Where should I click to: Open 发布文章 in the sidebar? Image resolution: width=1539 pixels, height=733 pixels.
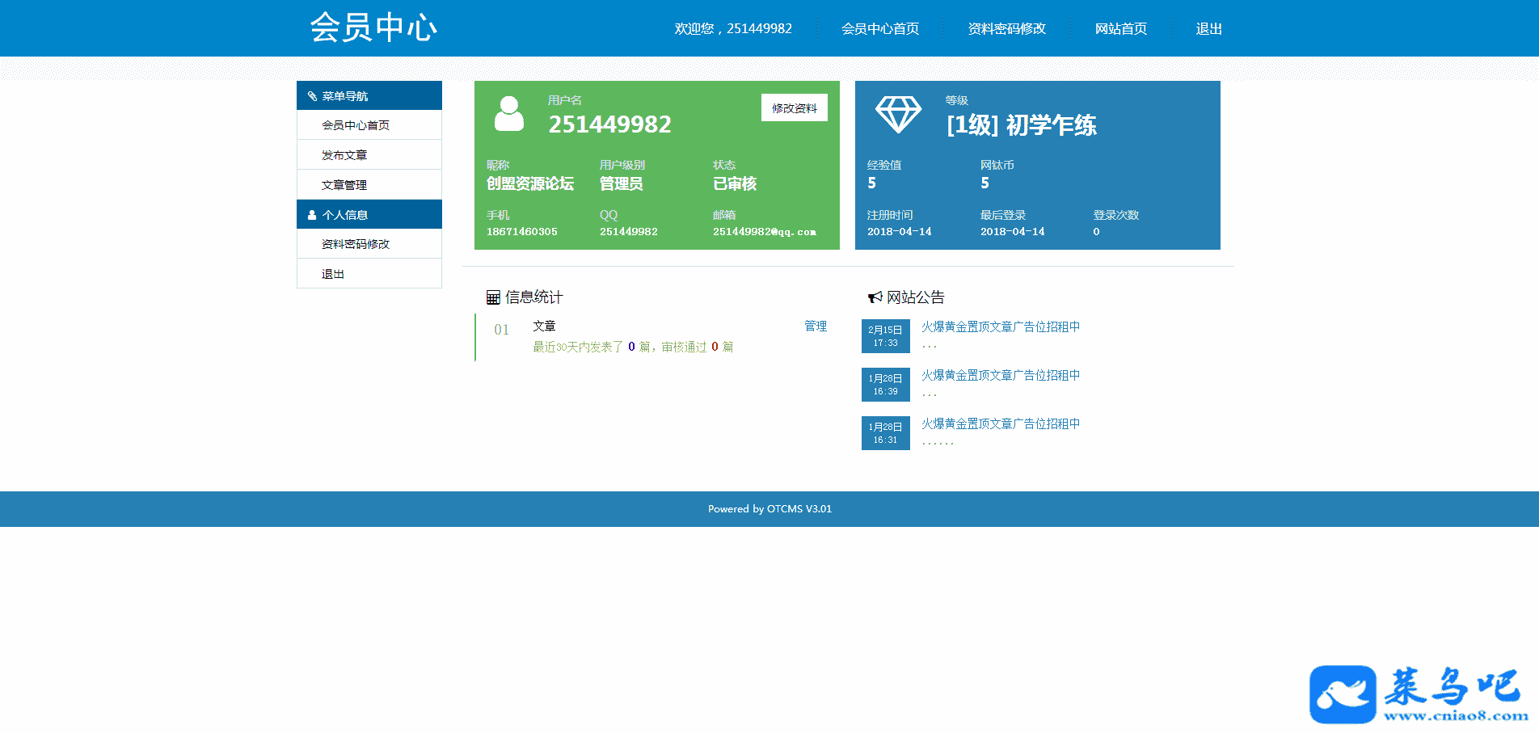pos(344,155)
